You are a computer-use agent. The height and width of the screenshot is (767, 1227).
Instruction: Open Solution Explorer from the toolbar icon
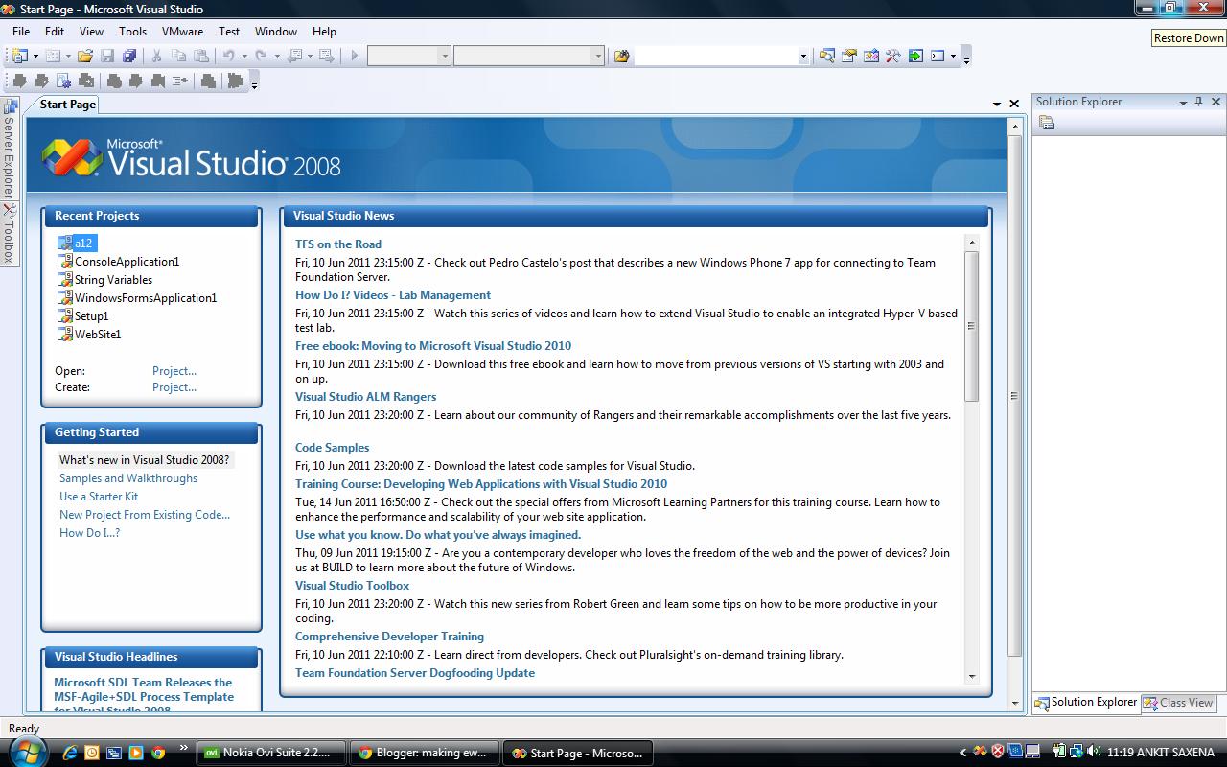click(x=827, y=56)
